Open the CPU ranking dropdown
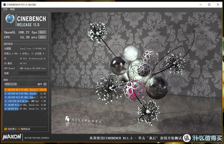 (x=11, y=84)
